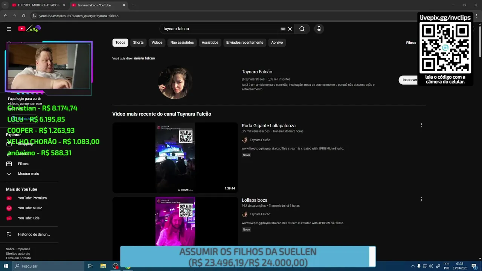Click the Sobre footer link

10,249
